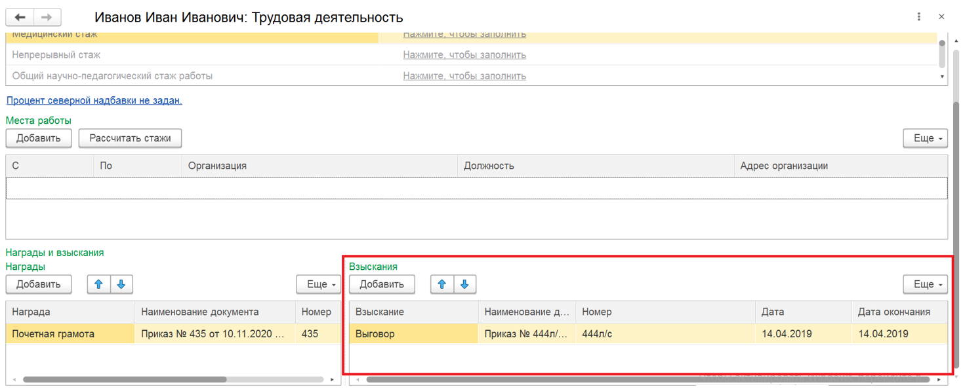Move award down with arrow in Награды
Viewport: 965px width, 391px height.
(121, 284)
